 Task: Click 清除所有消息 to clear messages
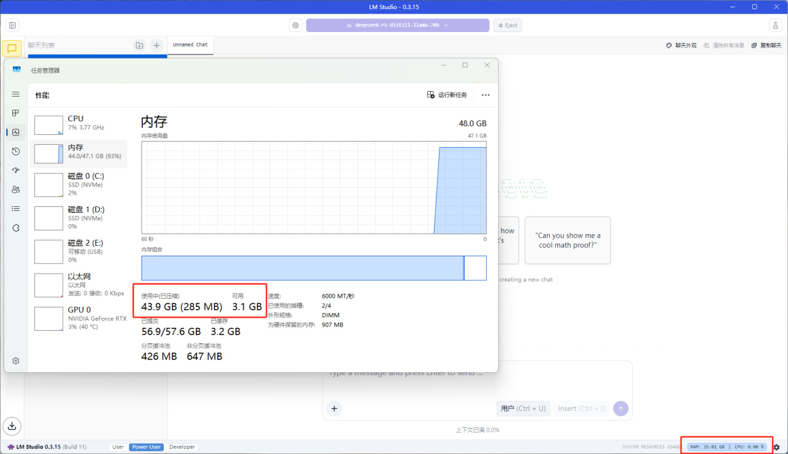(x=724, y=46)
